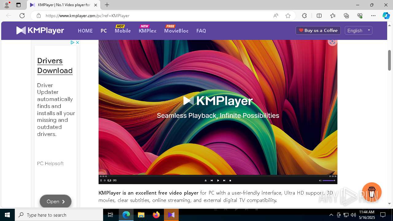
Task: Click the KMPlayer logo in header
Action: click(x=40, y=30)
